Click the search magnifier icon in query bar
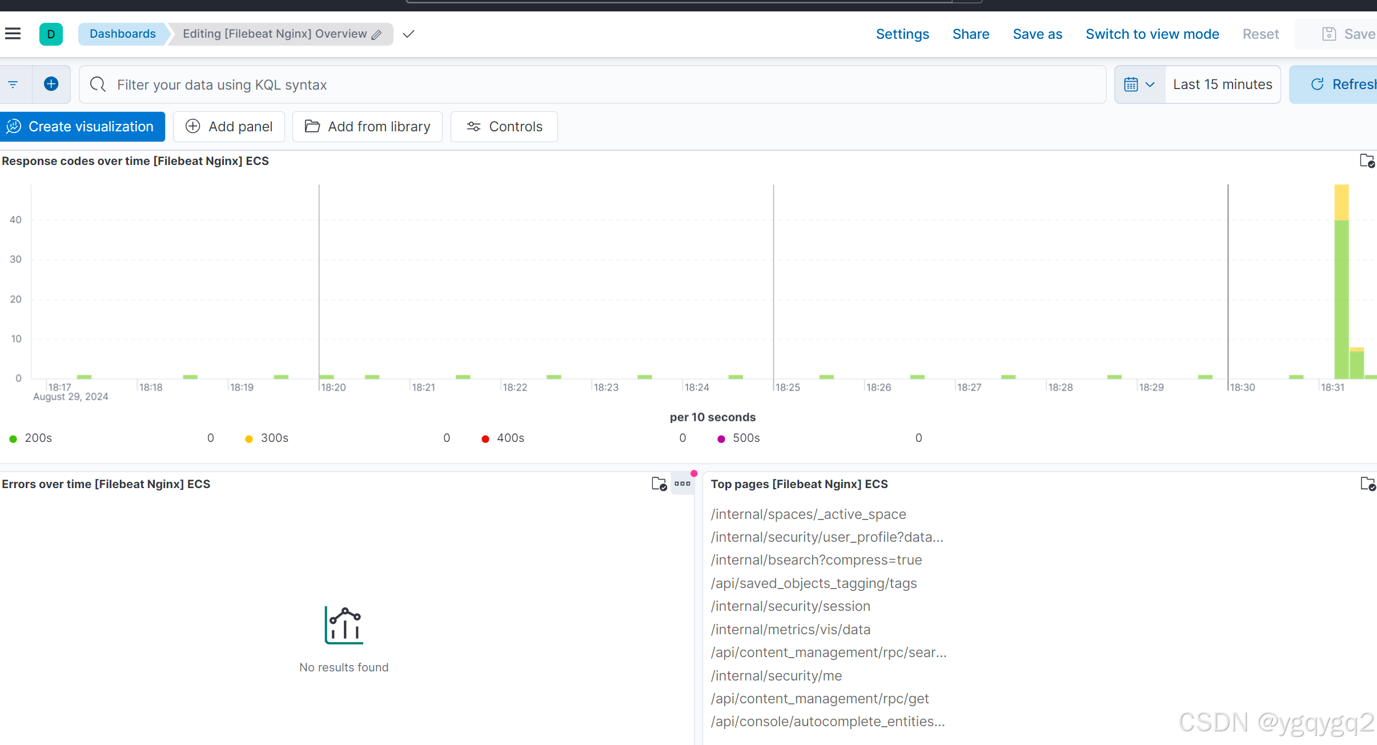The width and height of the screenshot is (1377, 745). click(98, 84)
